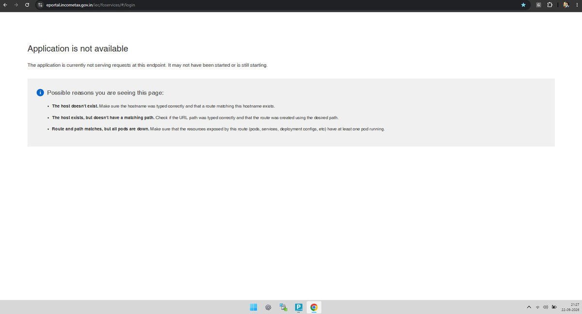Click the "currently not serving requests" sentence
The image size is (582, 314).
point(147,65)
